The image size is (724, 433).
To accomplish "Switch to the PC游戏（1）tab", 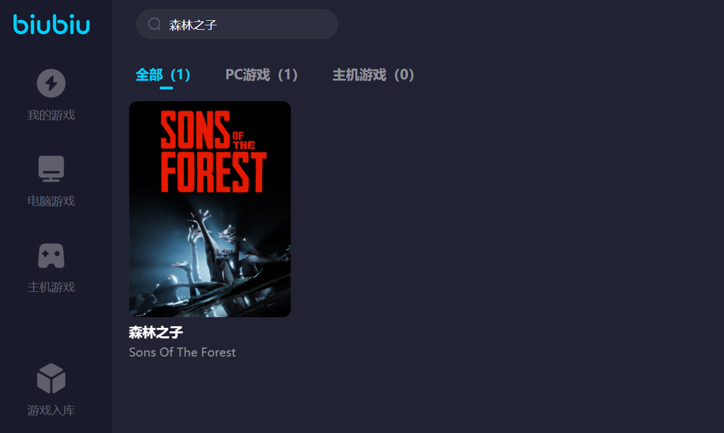I will pos(262,75).
